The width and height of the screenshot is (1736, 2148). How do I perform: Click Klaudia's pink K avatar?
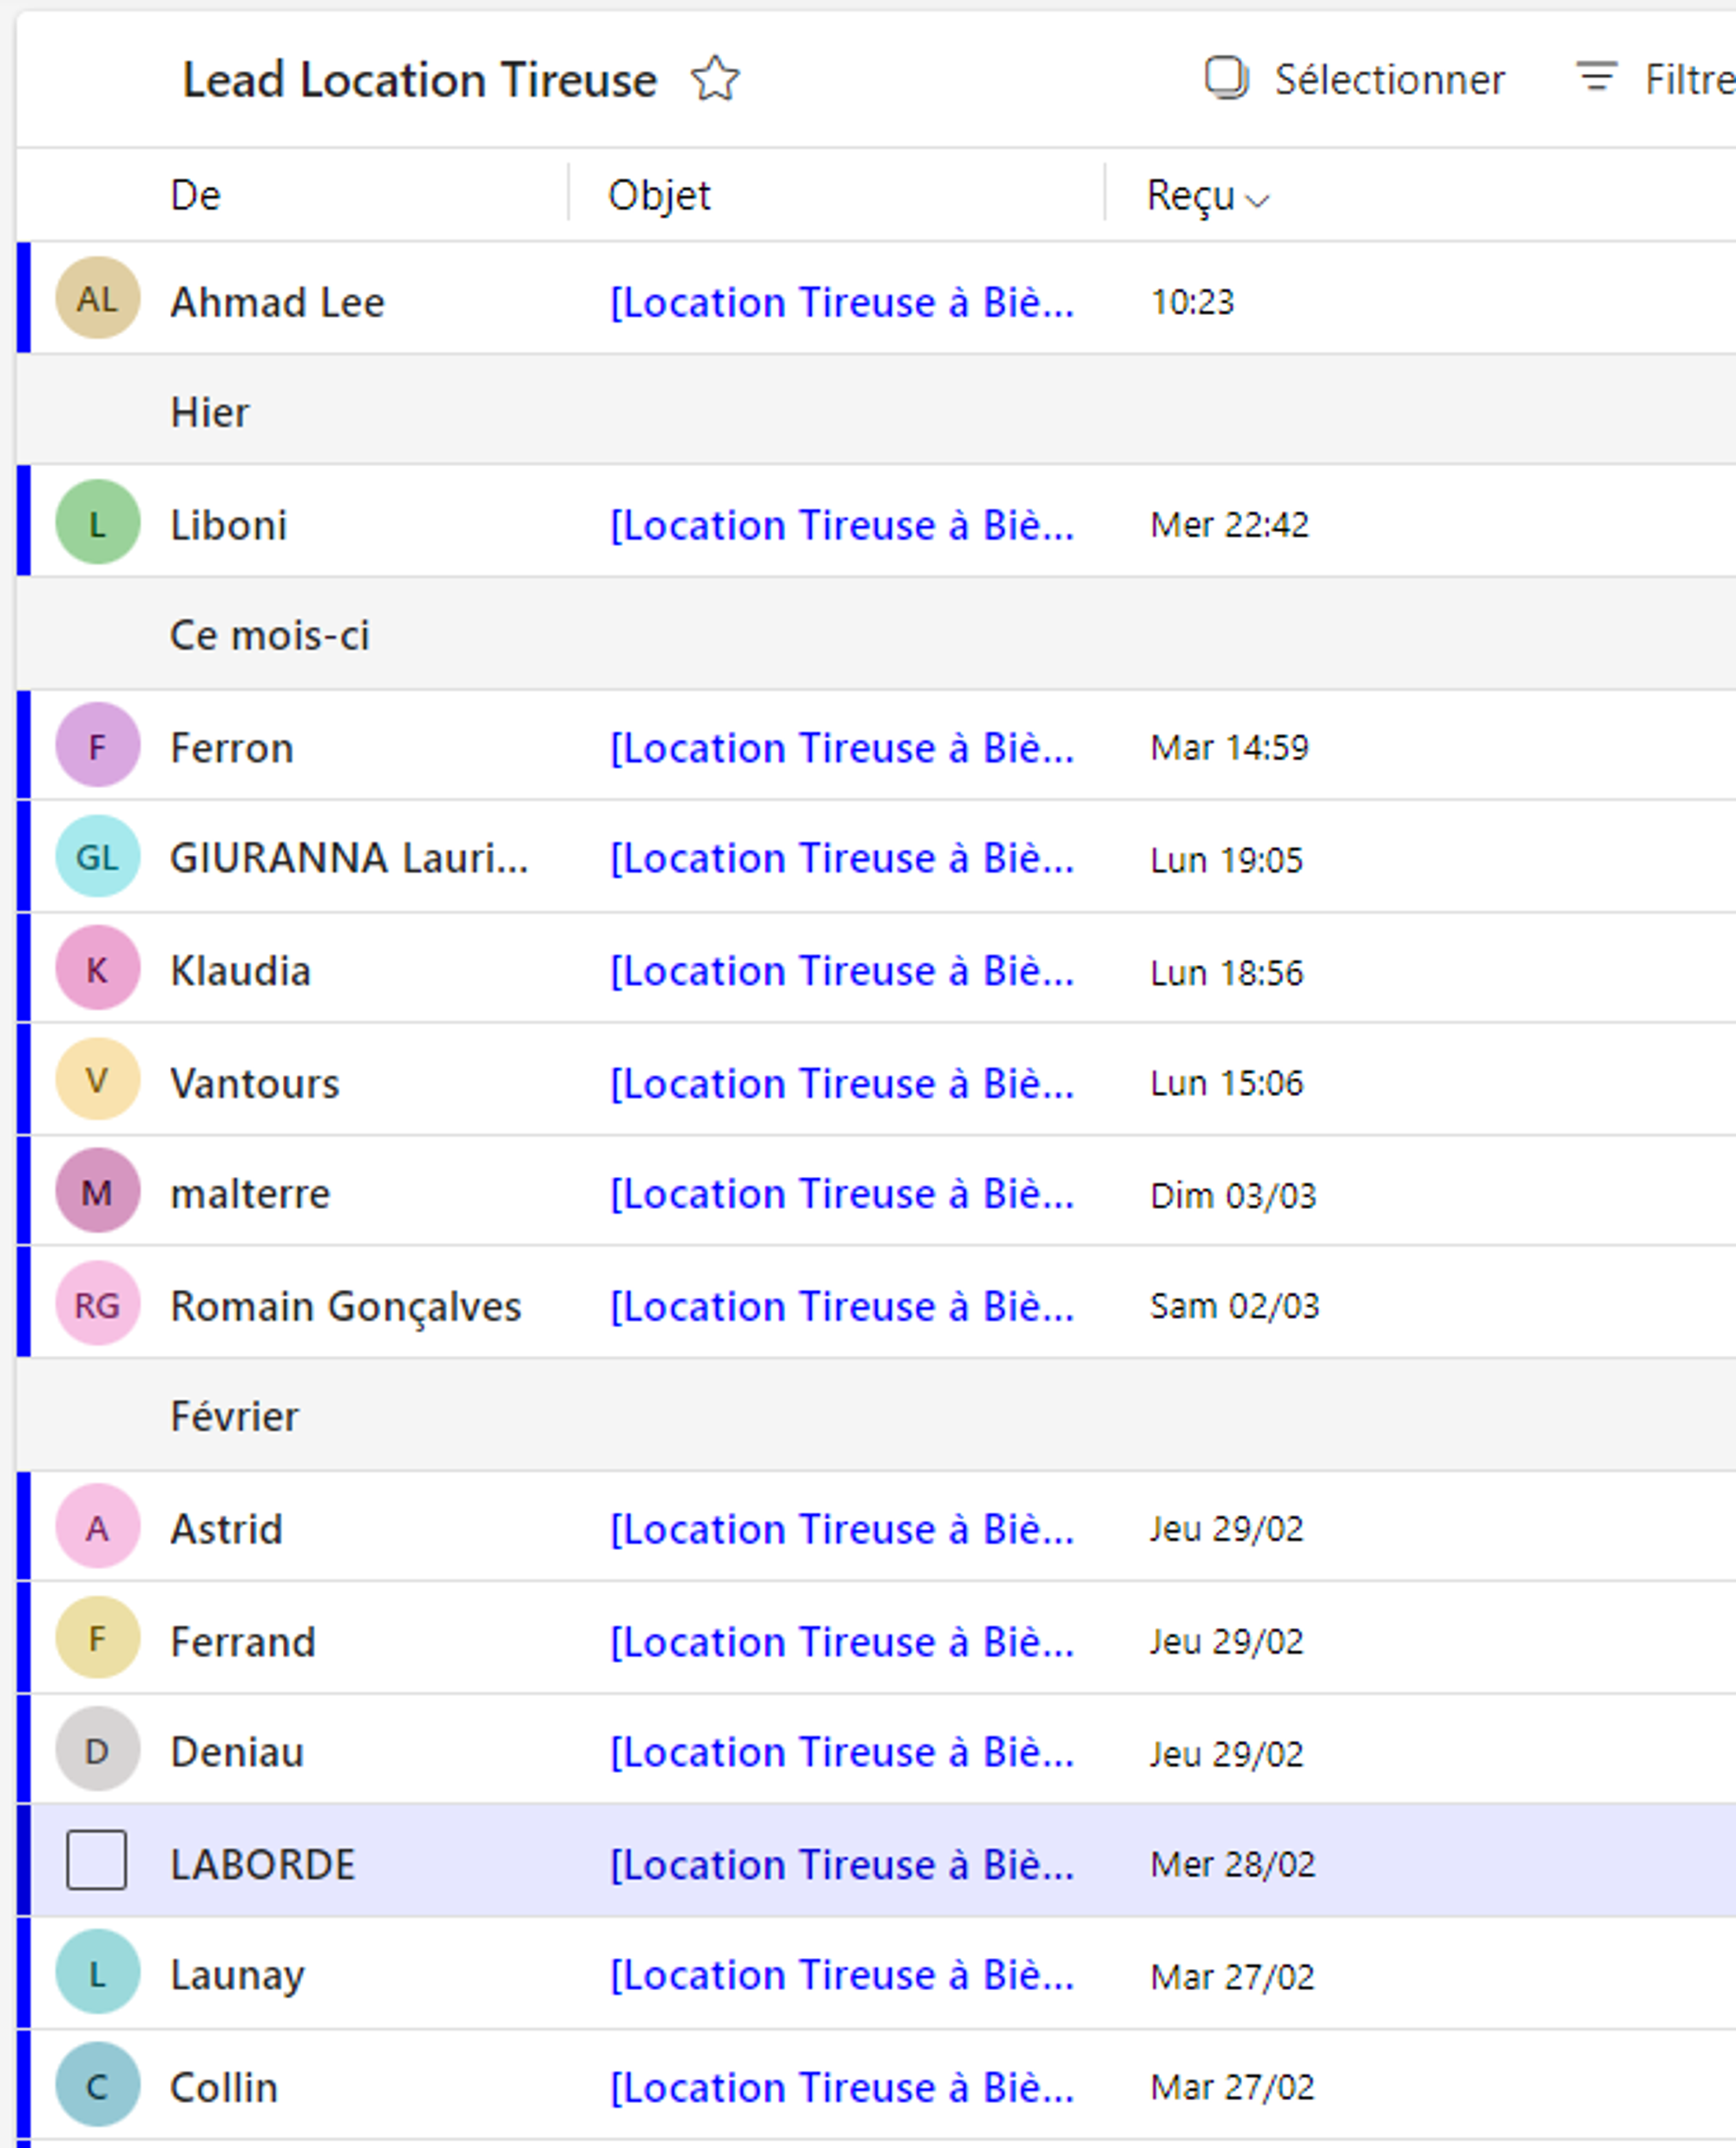coord(97,969)
